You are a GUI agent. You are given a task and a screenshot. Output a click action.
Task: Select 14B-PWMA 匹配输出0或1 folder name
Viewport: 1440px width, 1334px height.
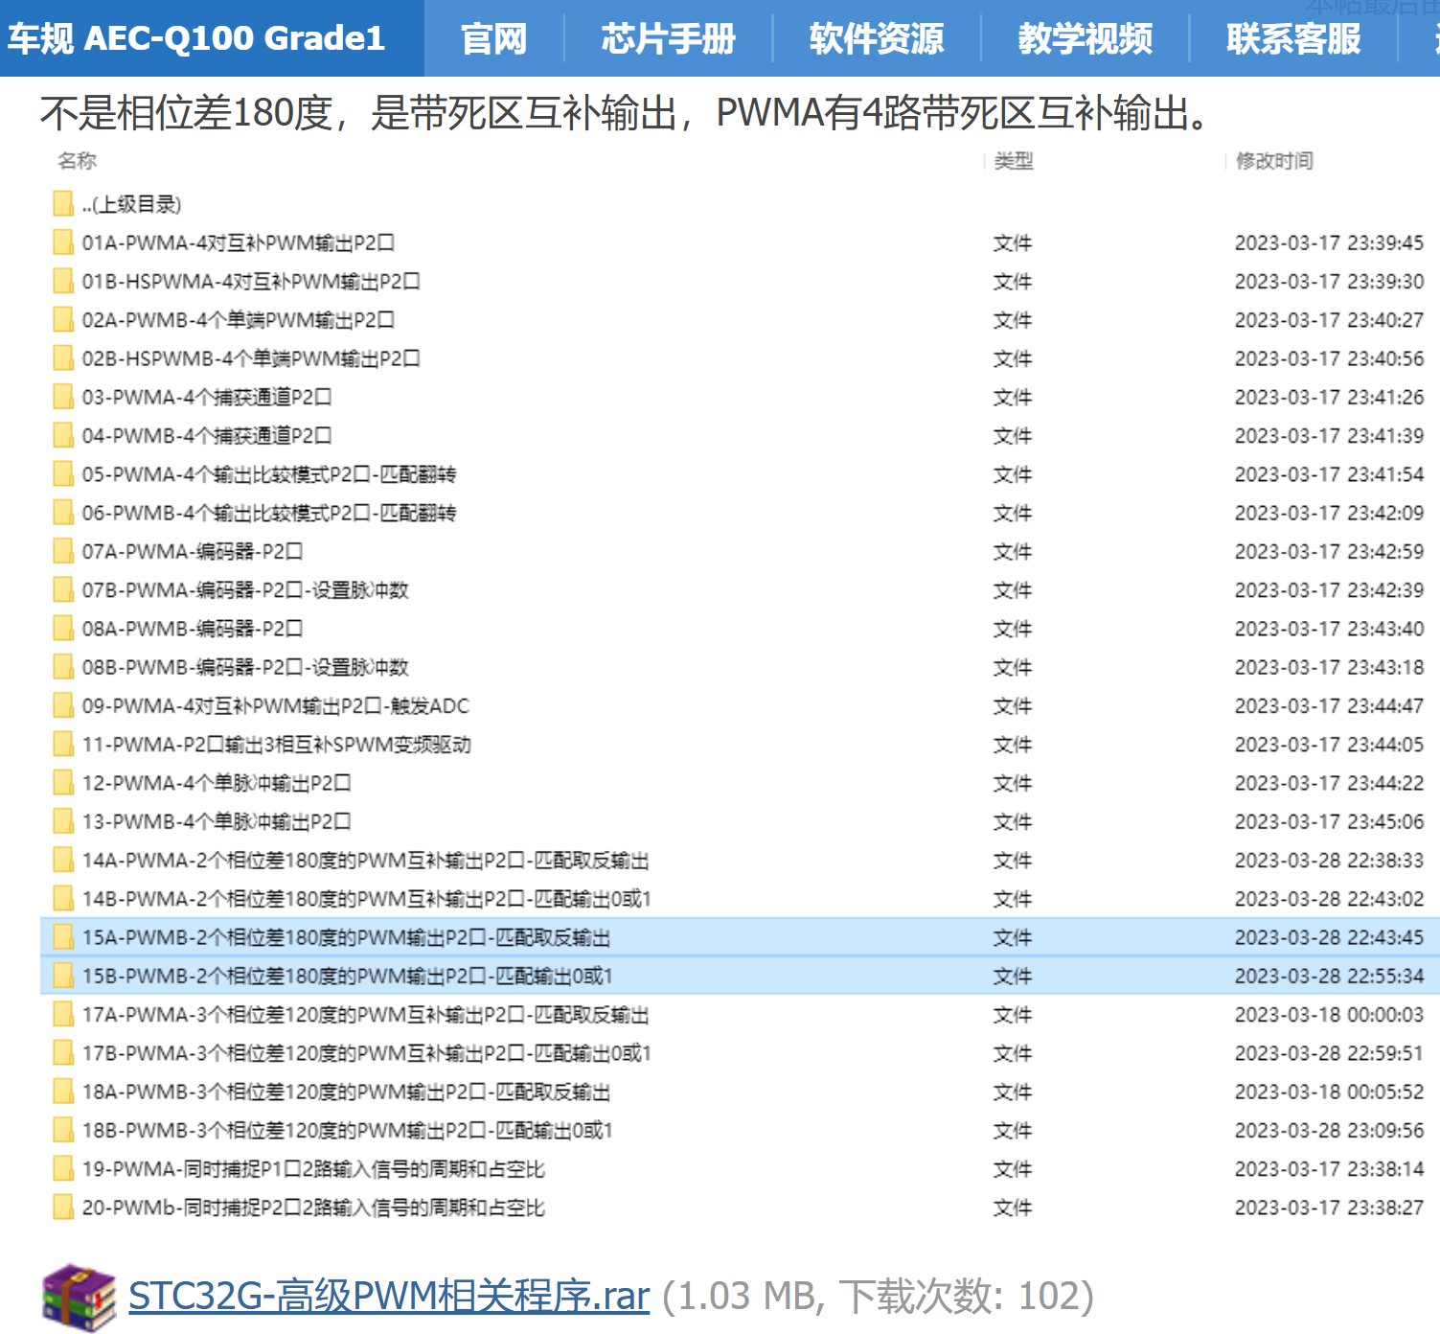pyautogui.click(x=367, y=899)
